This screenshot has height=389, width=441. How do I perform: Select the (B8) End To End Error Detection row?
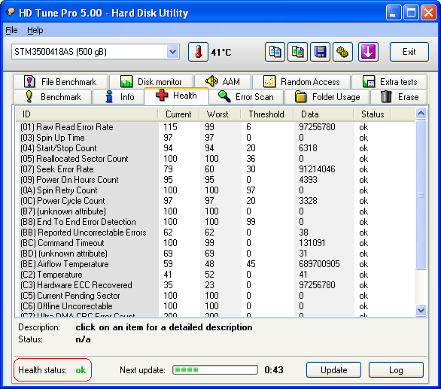pos(215,222)
